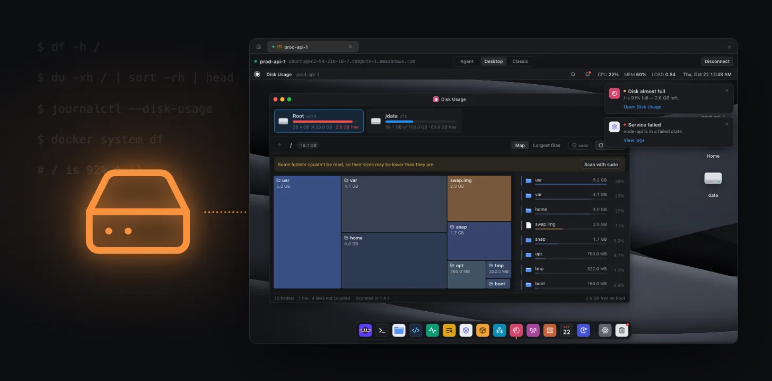Select the /data xfs volume card
Screen dimensions: 772x381
[414, 121]
